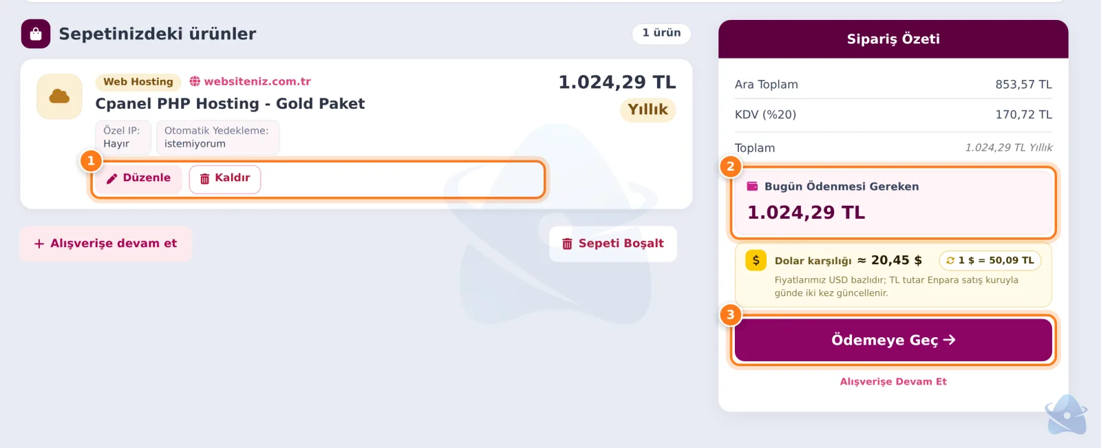Click the trash icon on Kaldır

[x=204, y=178]
